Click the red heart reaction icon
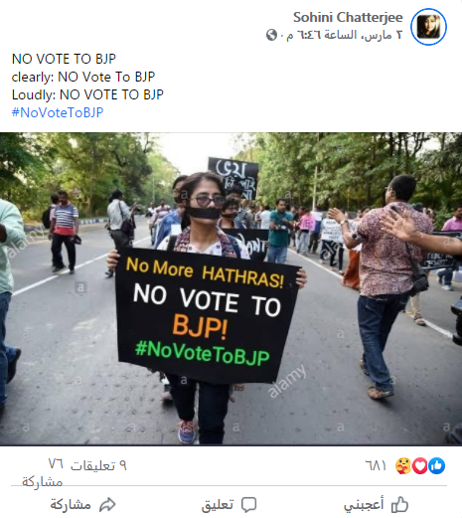This screenshot has height=518, width=462. (420, 466)
